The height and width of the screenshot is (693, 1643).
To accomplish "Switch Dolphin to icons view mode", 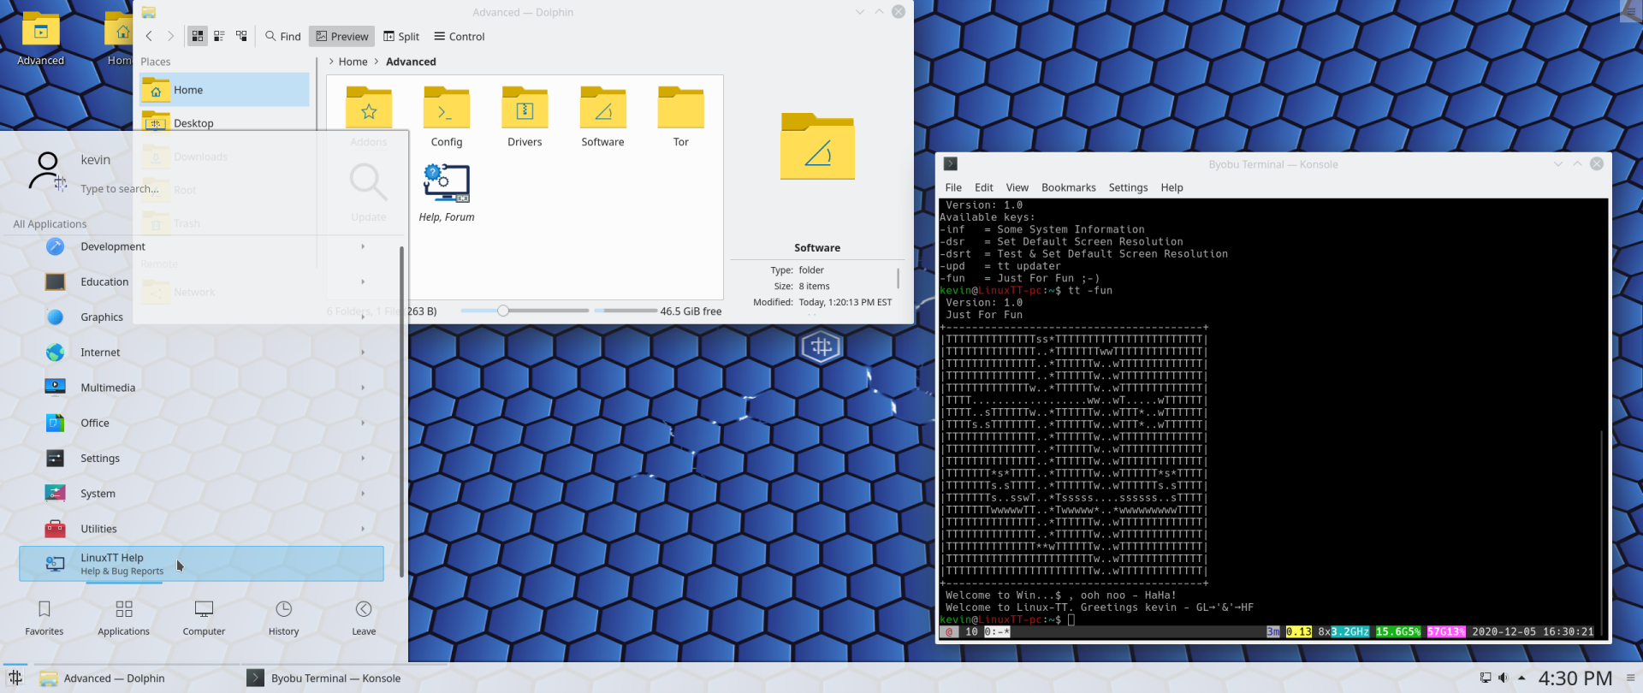I will 198,36.
